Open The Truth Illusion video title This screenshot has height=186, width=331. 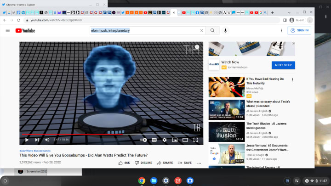click(266, 126)
